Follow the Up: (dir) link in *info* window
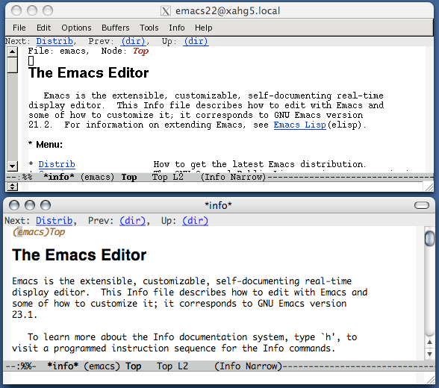The width and height of the screenshot is (439, 388). (x=195, y=221)
